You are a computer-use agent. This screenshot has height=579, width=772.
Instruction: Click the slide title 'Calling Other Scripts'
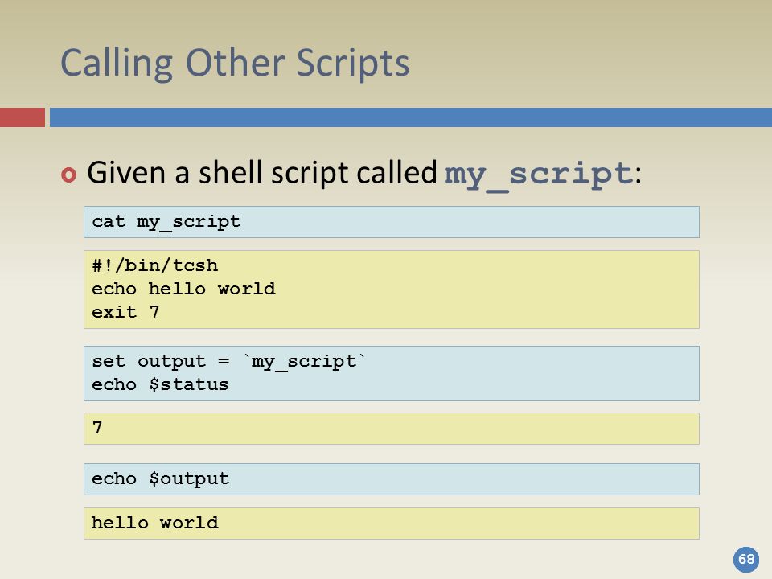coord(235,64)
